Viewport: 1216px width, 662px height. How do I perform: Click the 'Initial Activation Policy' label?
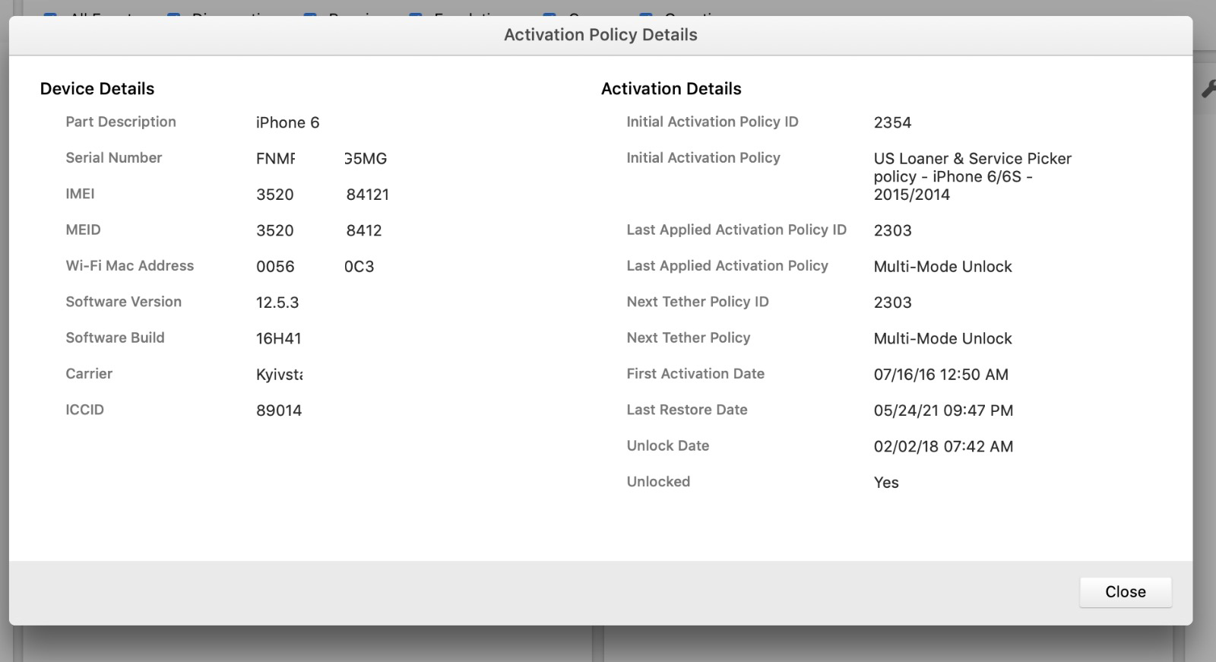point(703,157)
